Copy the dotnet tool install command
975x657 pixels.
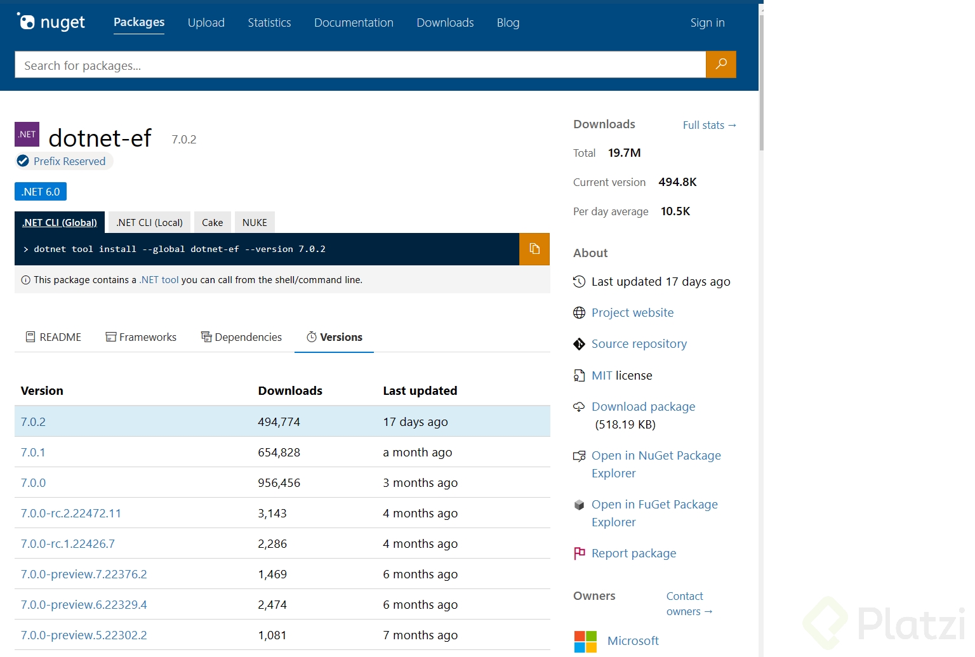point(534,249)
